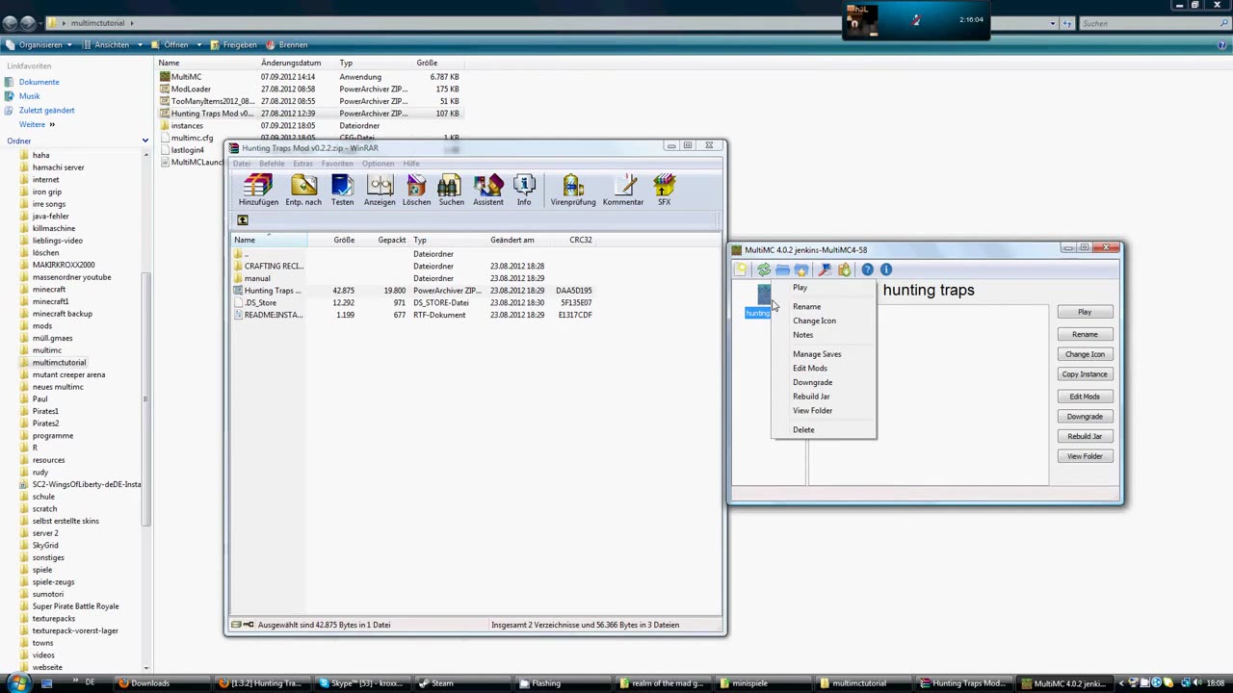Click MultiMC Downgrade side button
Screen dimensions: 1233x693
click(x=1085, y=417)
